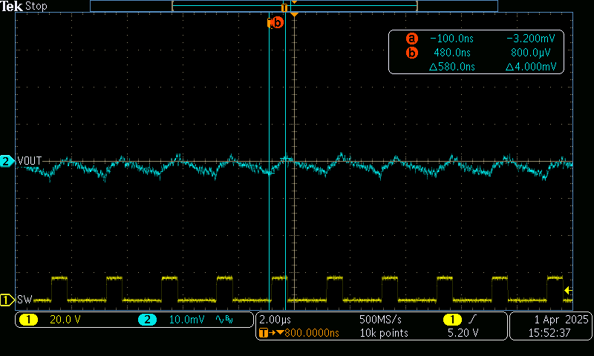The height and width of the screenshot is (356, 594).
Task: Click the cursor a readout row showing -100.0ns
Action: click(475, 39)
